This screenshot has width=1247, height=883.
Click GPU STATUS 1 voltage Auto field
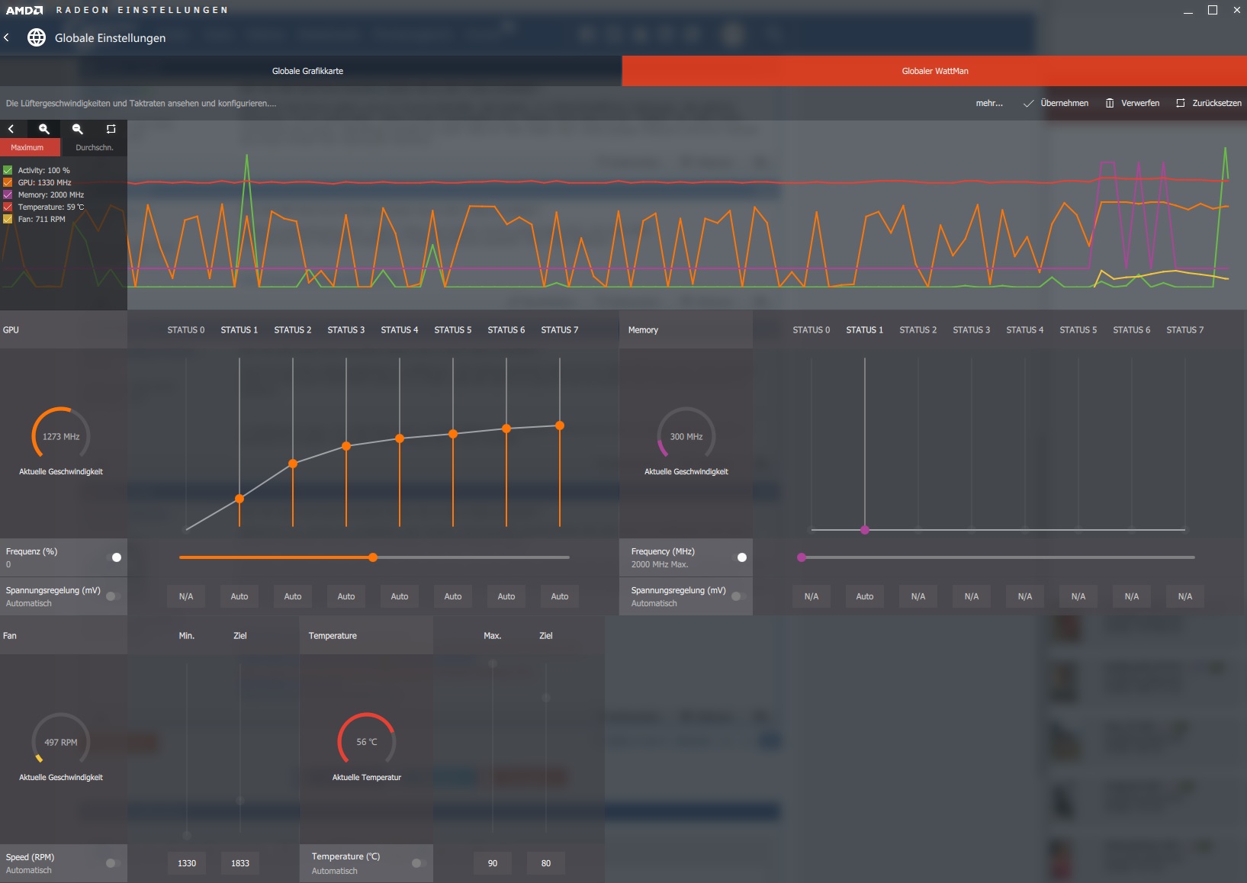239,596
